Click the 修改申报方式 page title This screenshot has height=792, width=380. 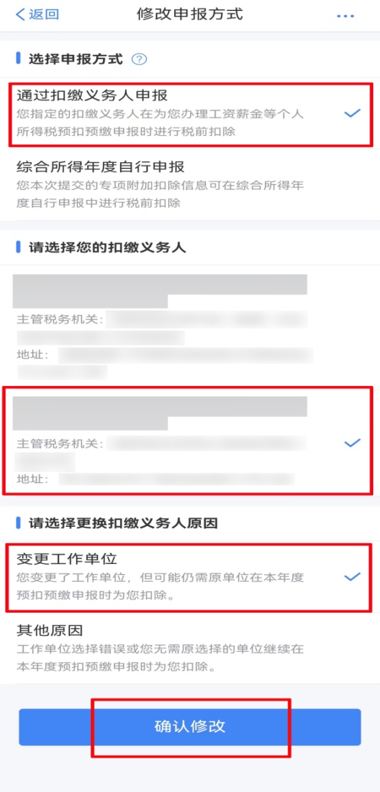(190, 14)
